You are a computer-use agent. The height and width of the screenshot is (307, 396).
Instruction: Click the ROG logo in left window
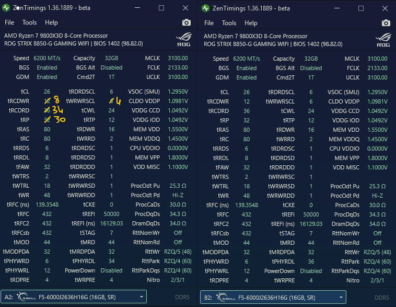tap(183, 39)
